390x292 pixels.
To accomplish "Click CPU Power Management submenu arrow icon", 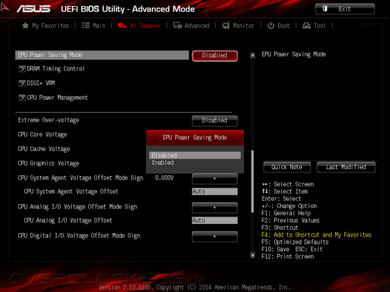I will point(22,97).
